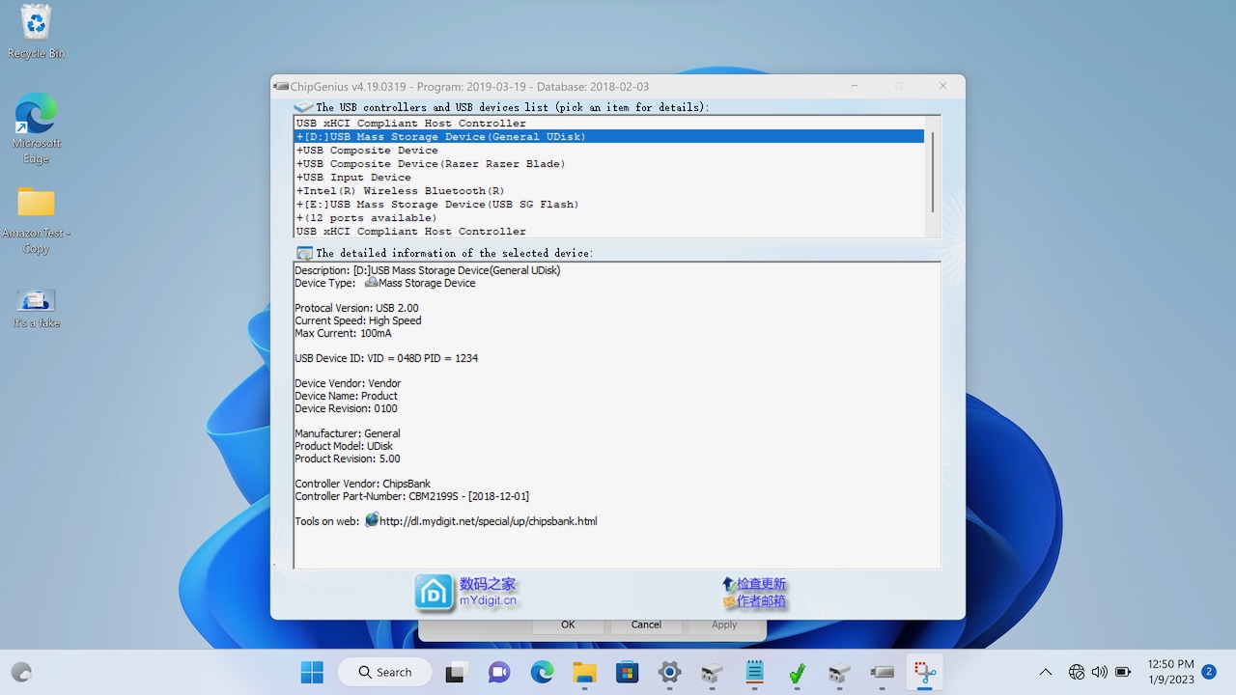Click the globe icon beside Tools on web
The height and width of the screenshot is (695, 1236).
(x=372, y=519)
